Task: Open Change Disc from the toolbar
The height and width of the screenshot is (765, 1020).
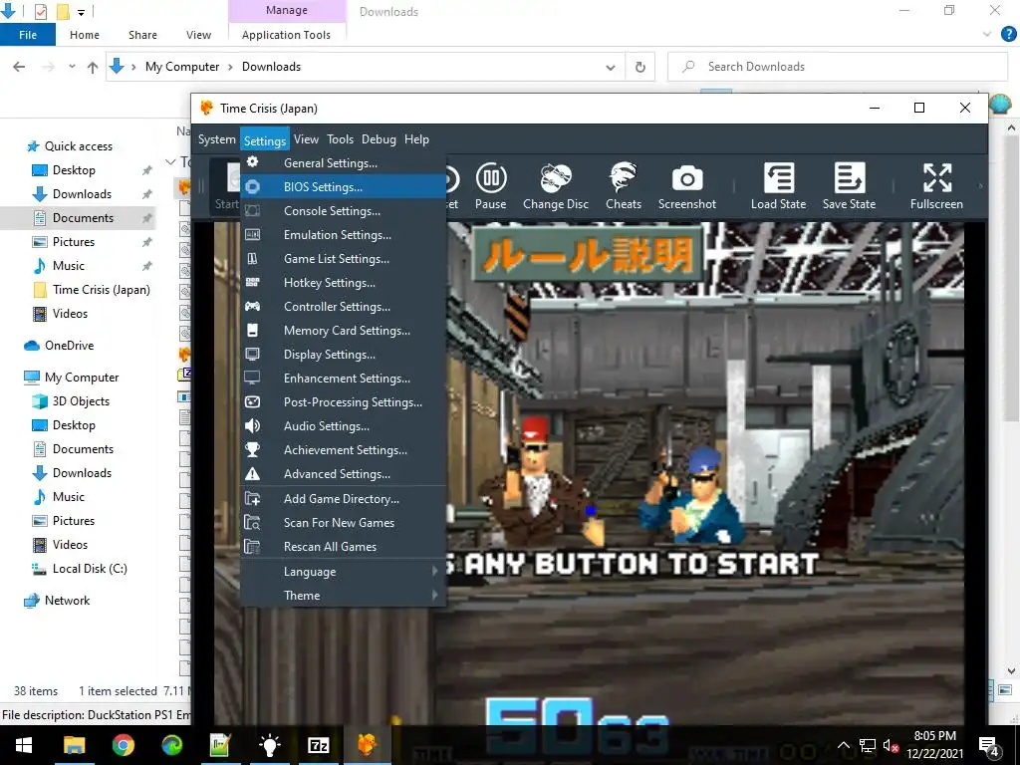Action: pyautogui.click(x=556, y=186)
